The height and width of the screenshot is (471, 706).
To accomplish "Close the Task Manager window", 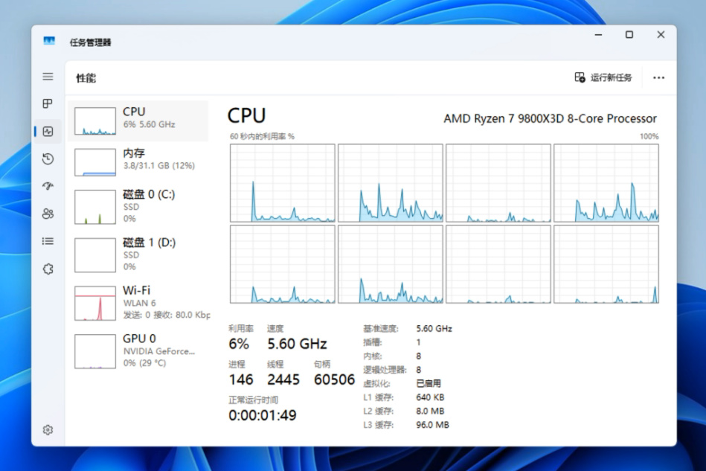I will tap(661, 35).
